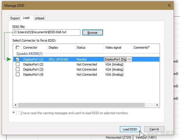Viewport: 180px width, 140px height.
Task: Uncheck the DisplayPort (1) checkbox
Action: pos(18,59)
